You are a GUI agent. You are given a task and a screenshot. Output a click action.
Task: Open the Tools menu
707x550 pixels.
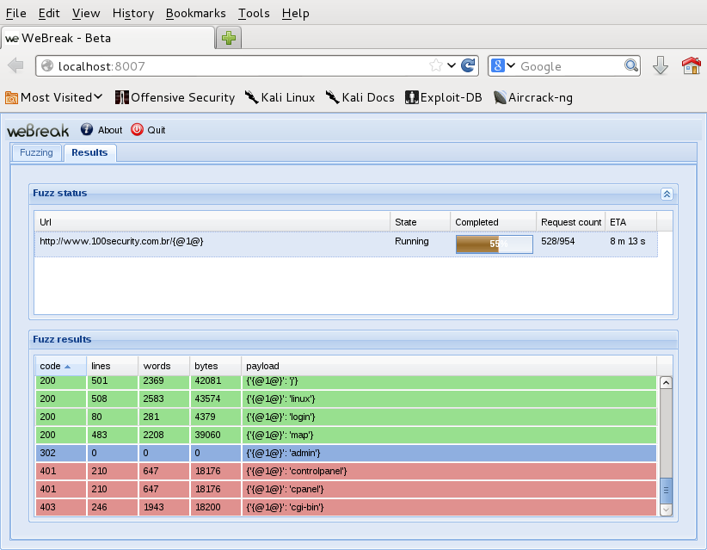point(254,14)
